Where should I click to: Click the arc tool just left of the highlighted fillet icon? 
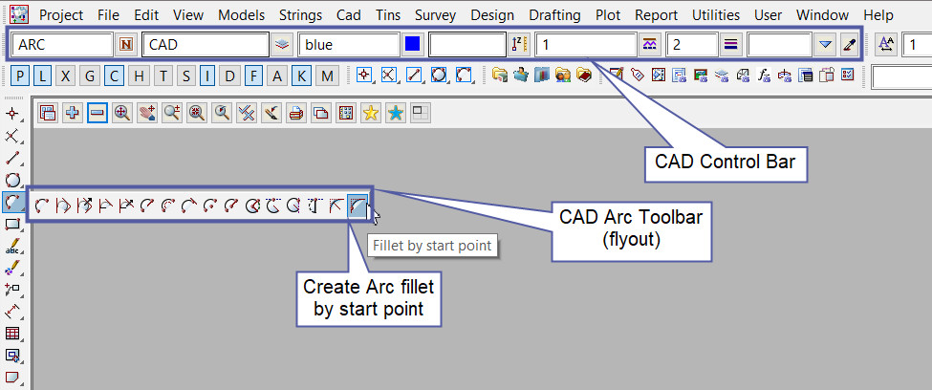point(336,206)
